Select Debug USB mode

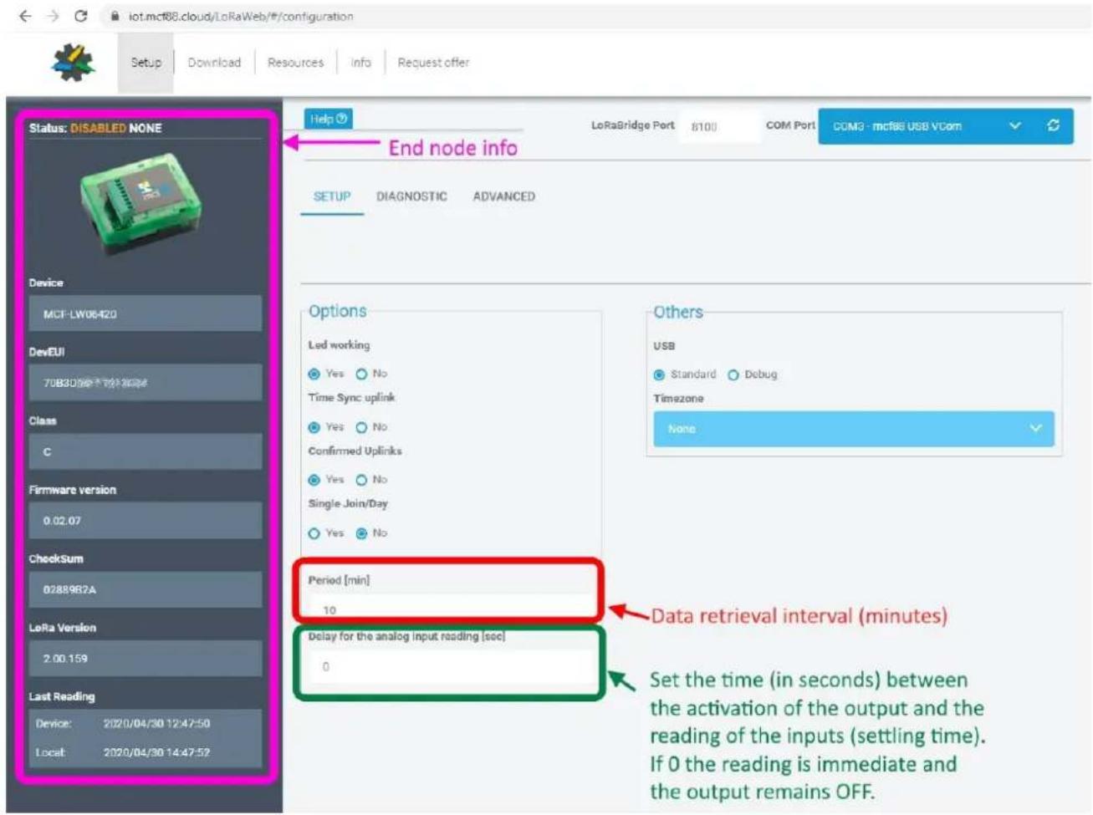click(733, 374)
